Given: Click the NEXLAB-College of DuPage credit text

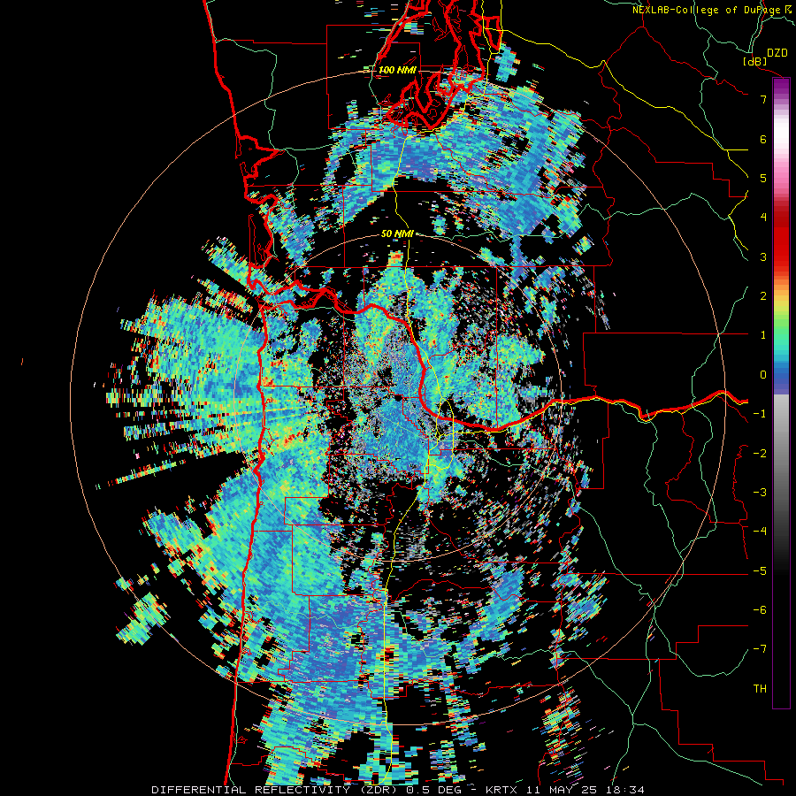Looking at the screenshot, I should point(708,10).
